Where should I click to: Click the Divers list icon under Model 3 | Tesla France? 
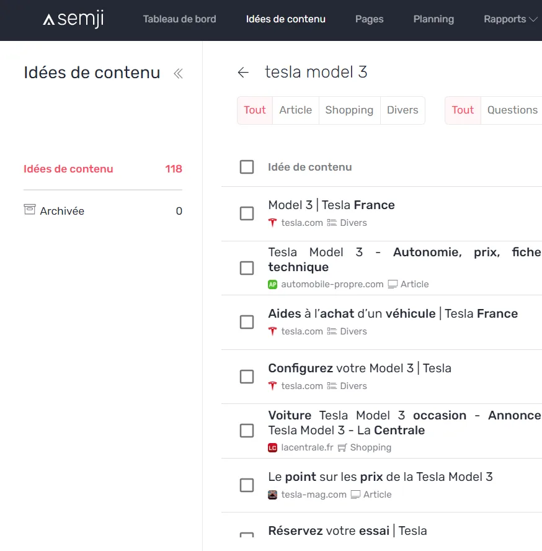tap(332, 223)
